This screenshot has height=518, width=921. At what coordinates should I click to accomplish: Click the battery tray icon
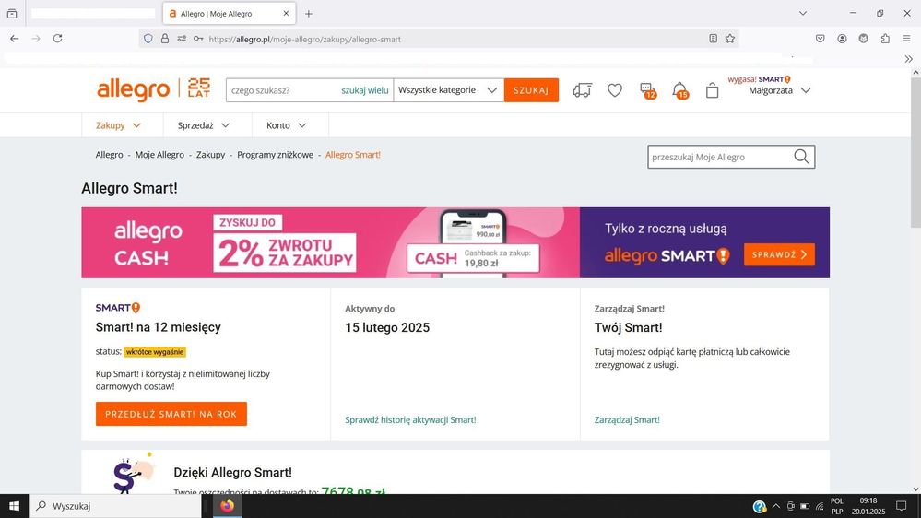click(x=805, y=506)
